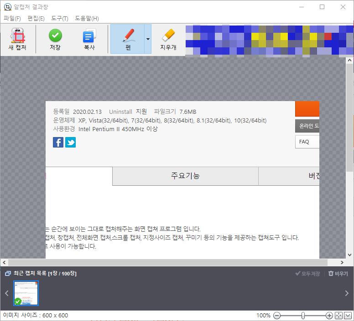Clear capture list with 비우기
Viewport: 354px width, 321px height.
click(x=338, y=274)
